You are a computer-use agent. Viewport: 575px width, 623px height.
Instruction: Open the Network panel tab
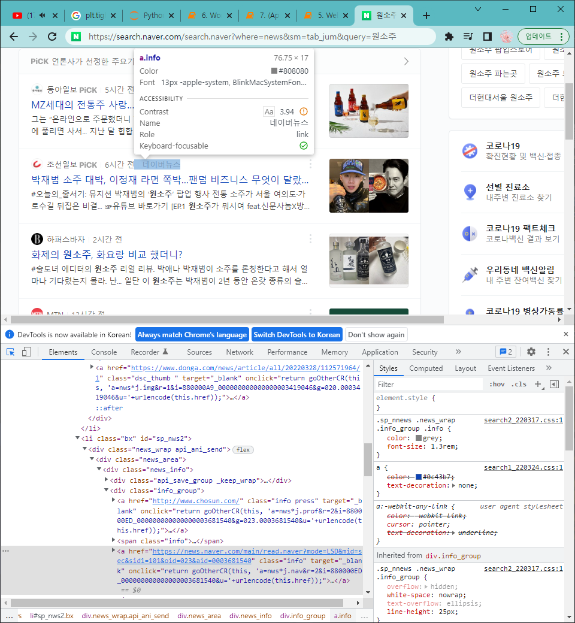[x=240, y=352]
